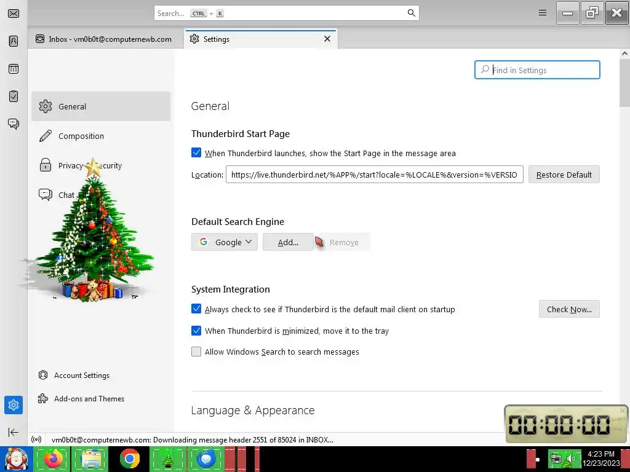Enable Windows Search to search messages
This screenshot has width=630, height=472.
pos(196,352)
